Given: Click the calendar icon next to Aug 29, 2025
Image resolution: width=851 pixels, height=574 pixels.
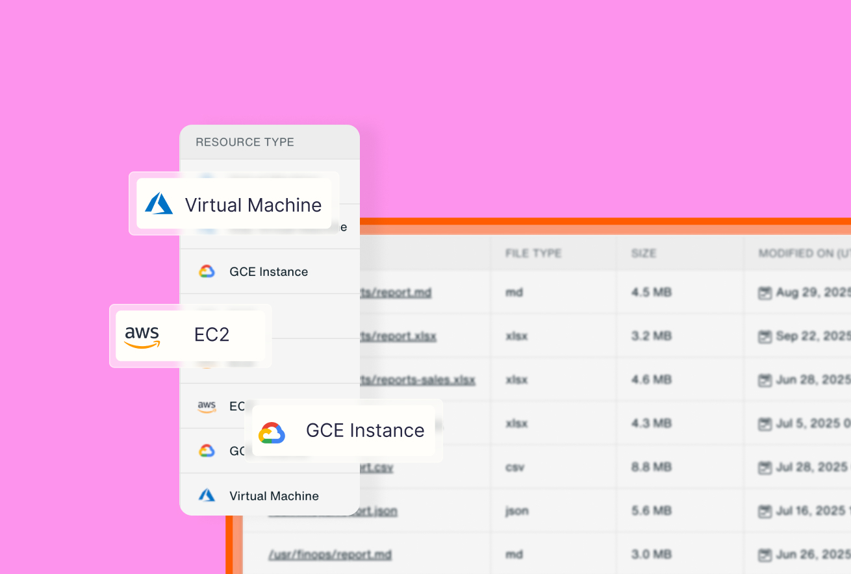Looking at the screenshot, I should coord(765,293).
